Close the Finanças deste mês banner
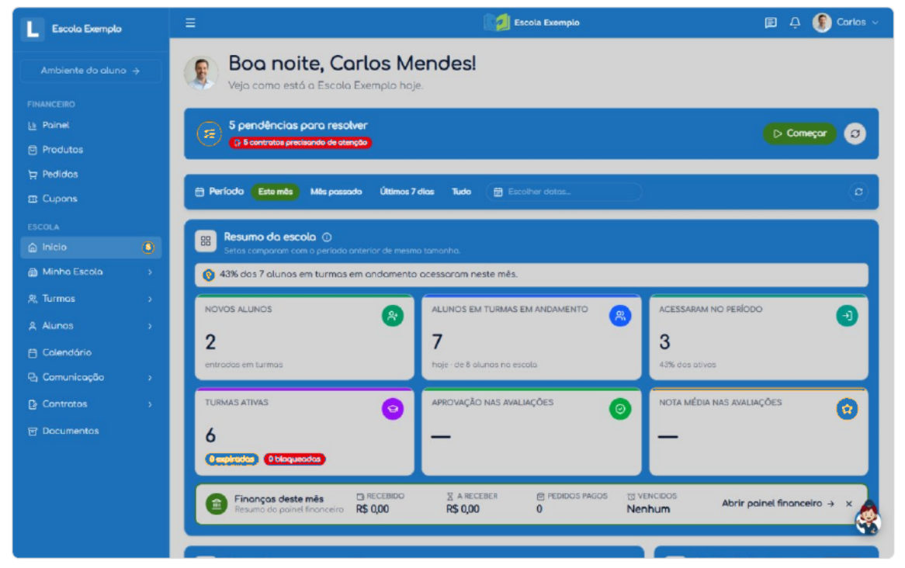This screenshot has height=568, width=905. 848,504
